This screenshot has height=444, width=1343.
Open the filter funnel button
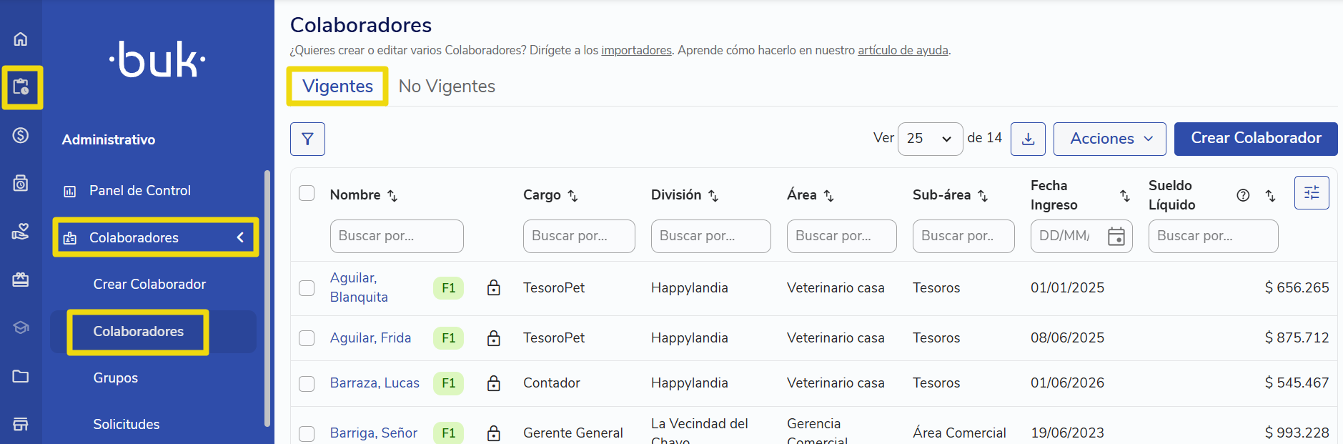click(x=307, y=139)
